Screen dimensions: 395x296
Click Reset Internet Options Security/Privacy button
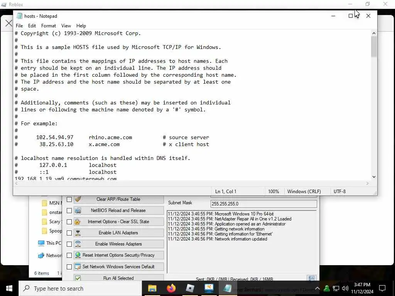pyautogui.click(x=119, y=255)
